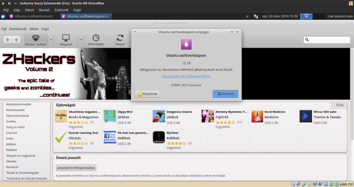The width and height of the screenshot is (354, 187).
Task: Click the Live session user menu
Action: 340,16
